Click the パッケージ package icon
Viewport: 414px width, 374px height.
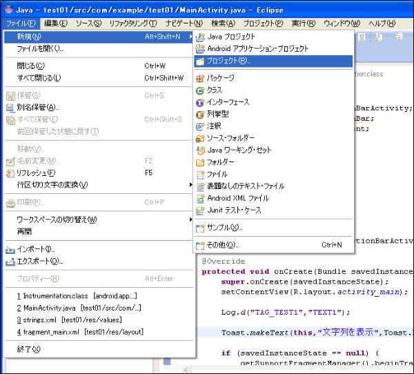pos(200,79)
